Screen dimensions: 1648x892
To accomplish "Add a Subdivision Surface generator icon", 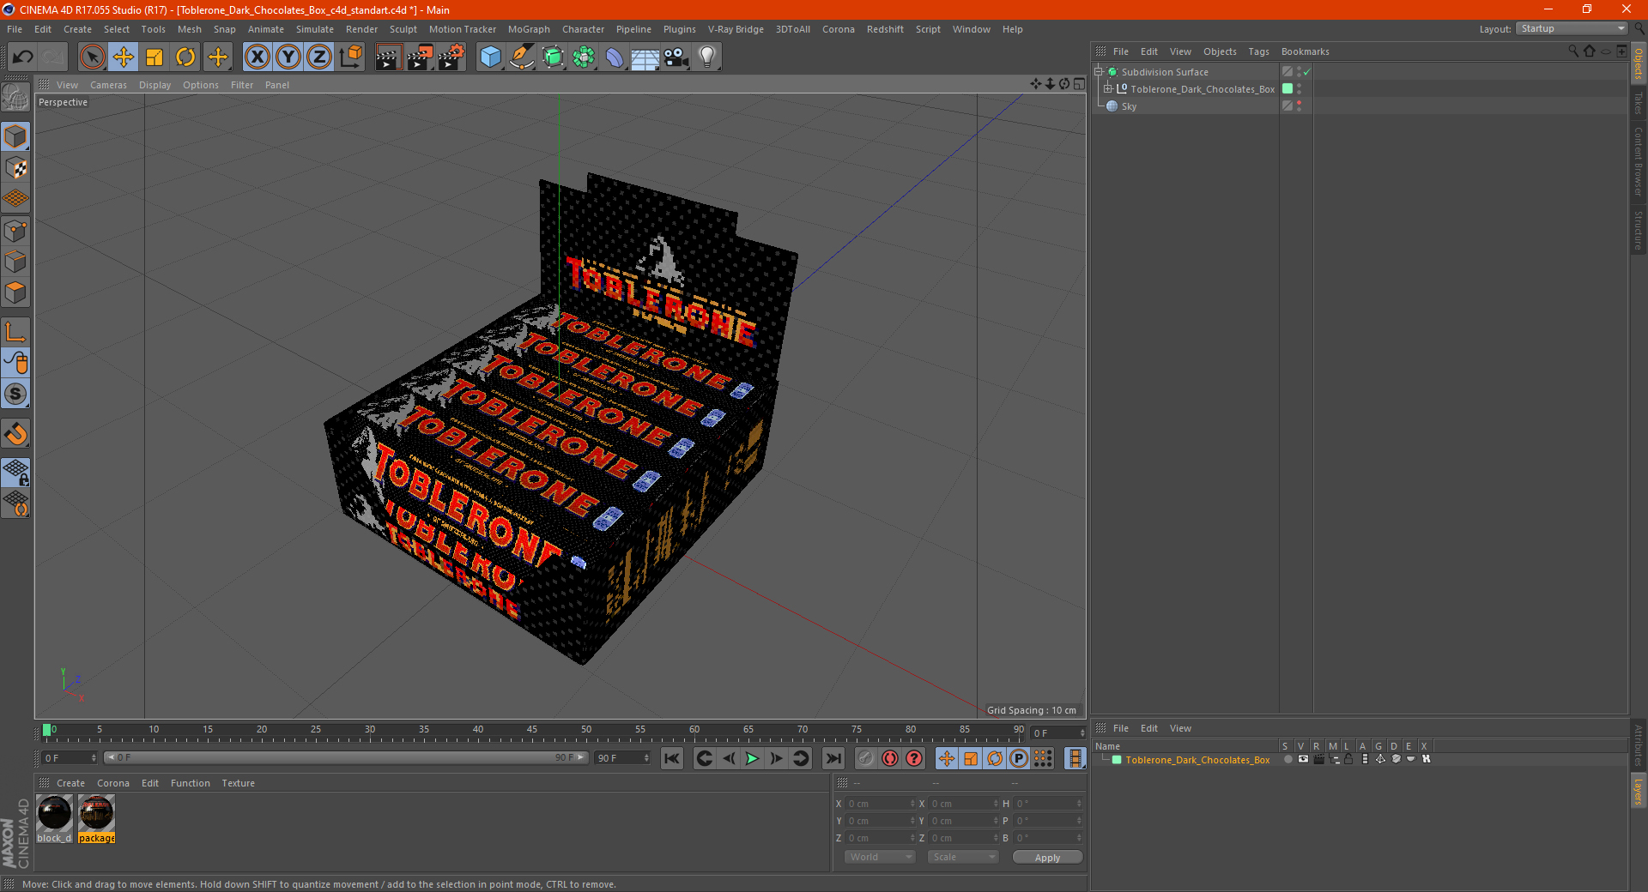I will (553, 57).
